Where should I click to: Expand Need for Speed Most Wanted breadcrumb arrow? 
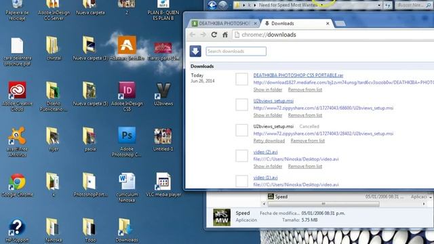coord(321,5)
